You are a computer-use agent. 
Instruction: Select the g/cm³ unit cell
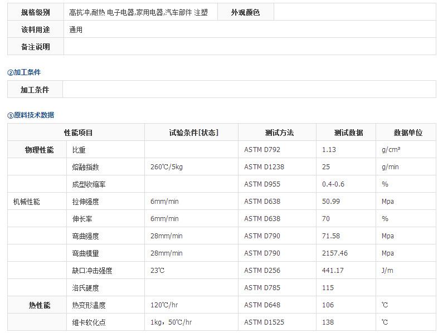coord(406,150)
